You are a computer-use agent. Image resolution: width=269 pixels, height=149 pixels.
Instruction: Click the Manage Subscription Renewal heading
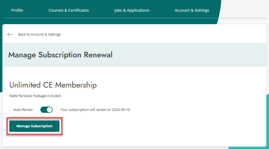[x=60, y=55]
